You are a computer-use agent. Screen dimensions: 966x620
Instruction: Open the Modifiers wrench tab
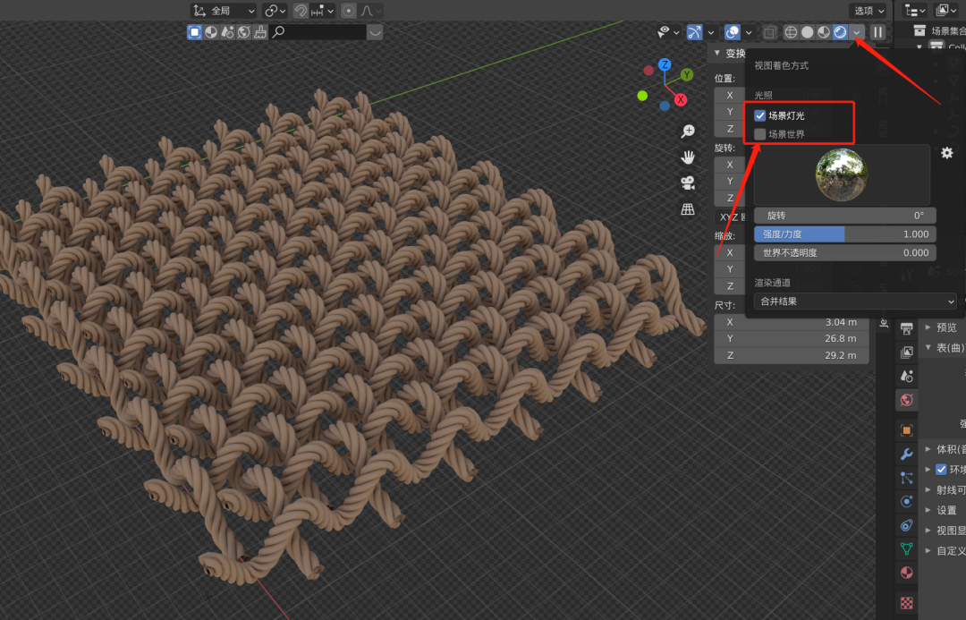point(906,454)
